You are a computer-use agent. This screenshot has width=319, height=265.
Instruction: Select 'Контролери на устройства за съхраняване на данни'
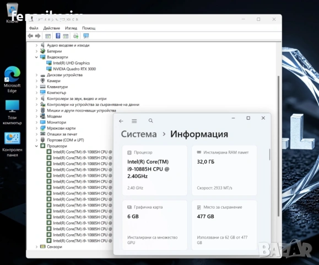click(93, 104)
